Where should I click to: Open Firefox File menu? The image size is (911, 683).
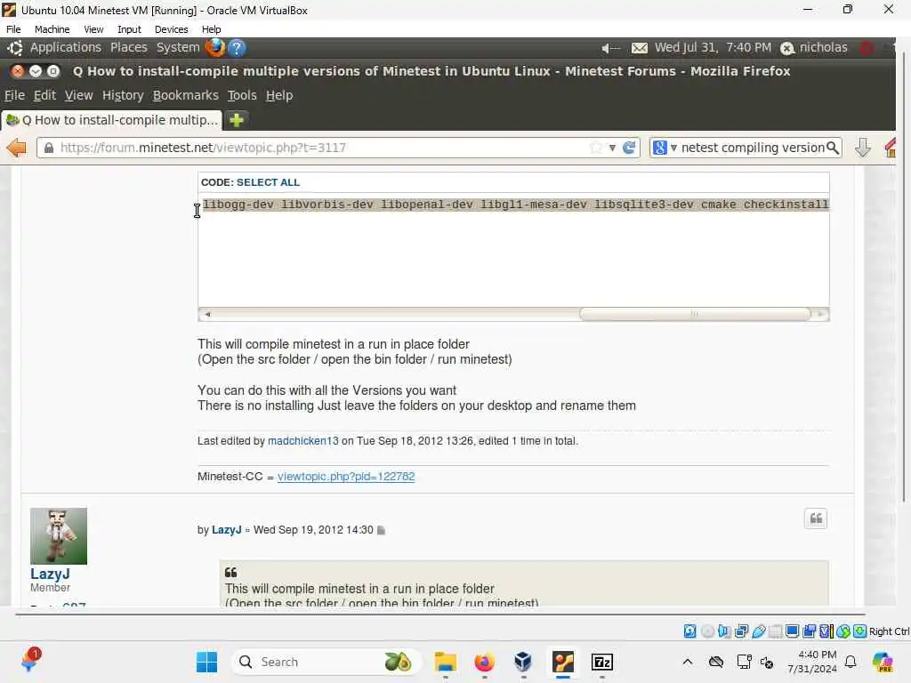14,95
